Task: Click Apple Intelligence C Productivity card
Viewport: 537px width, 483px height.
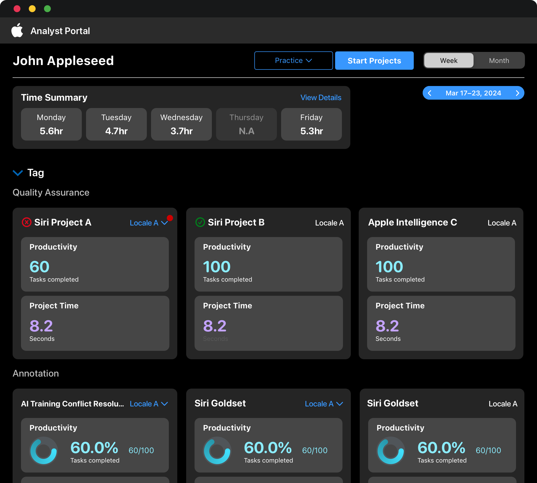Action: click(441, 264)
